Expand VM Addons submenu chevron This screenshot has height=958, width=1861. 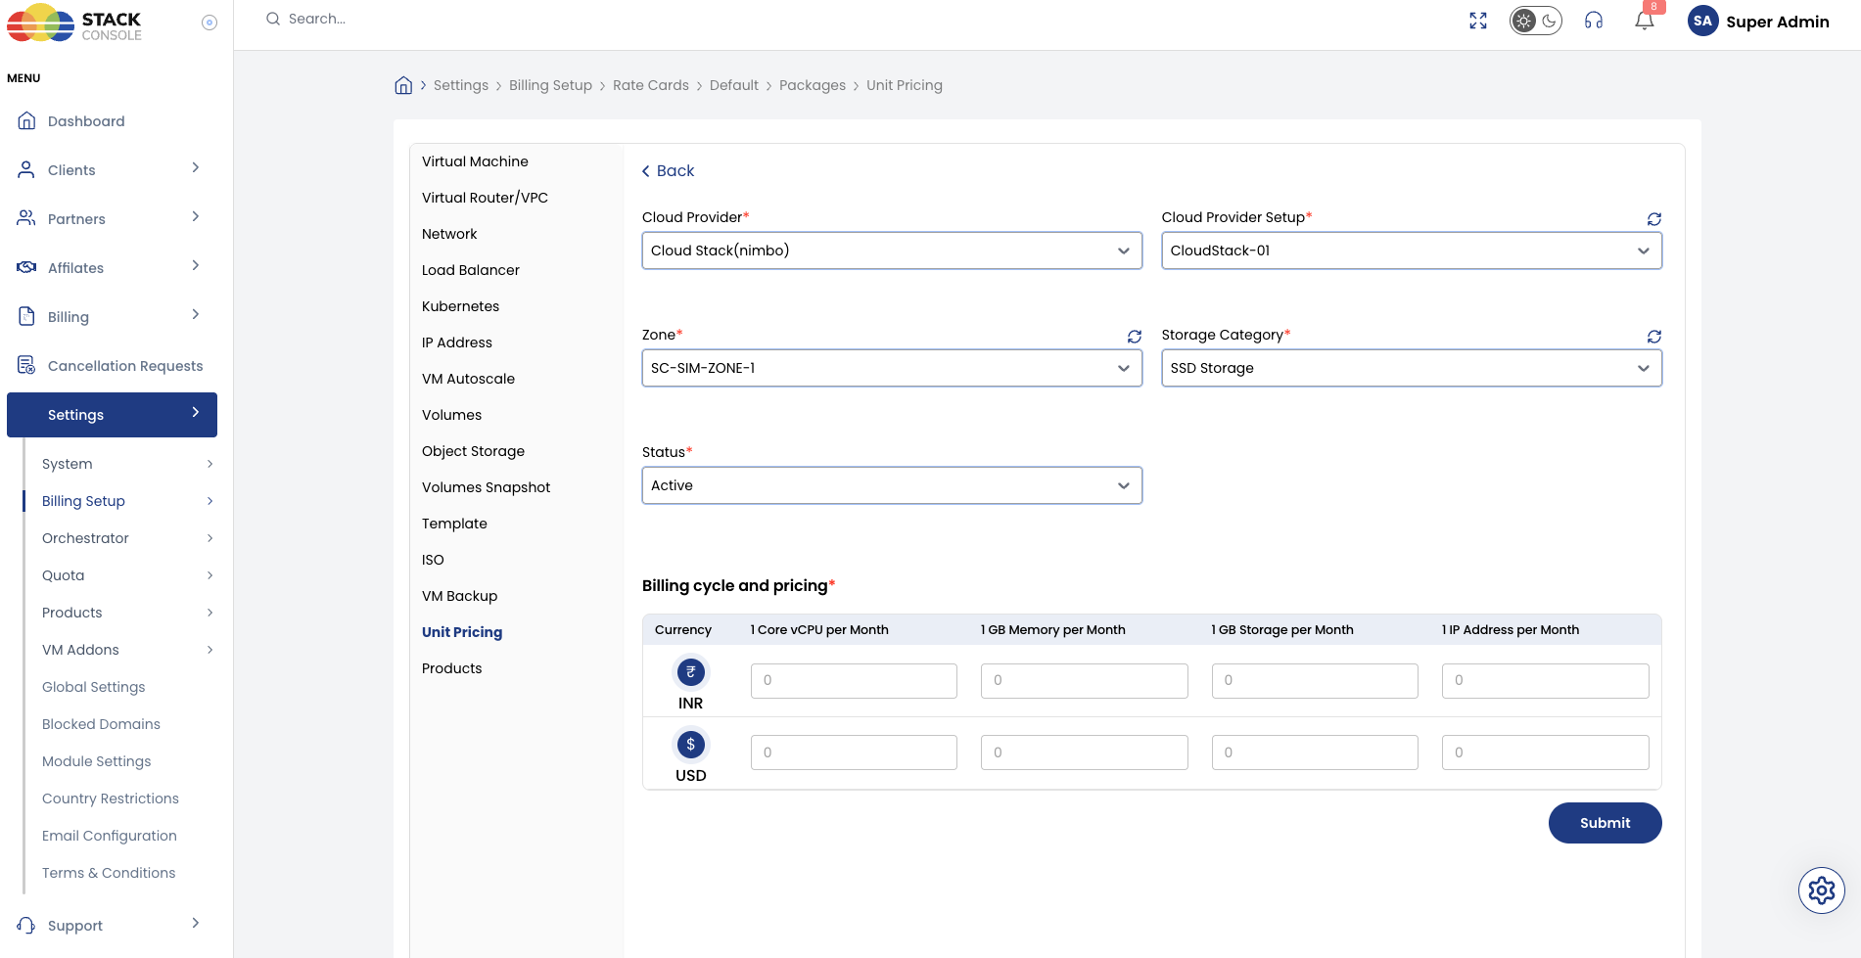pyautogui.click(x=209, y=650)
